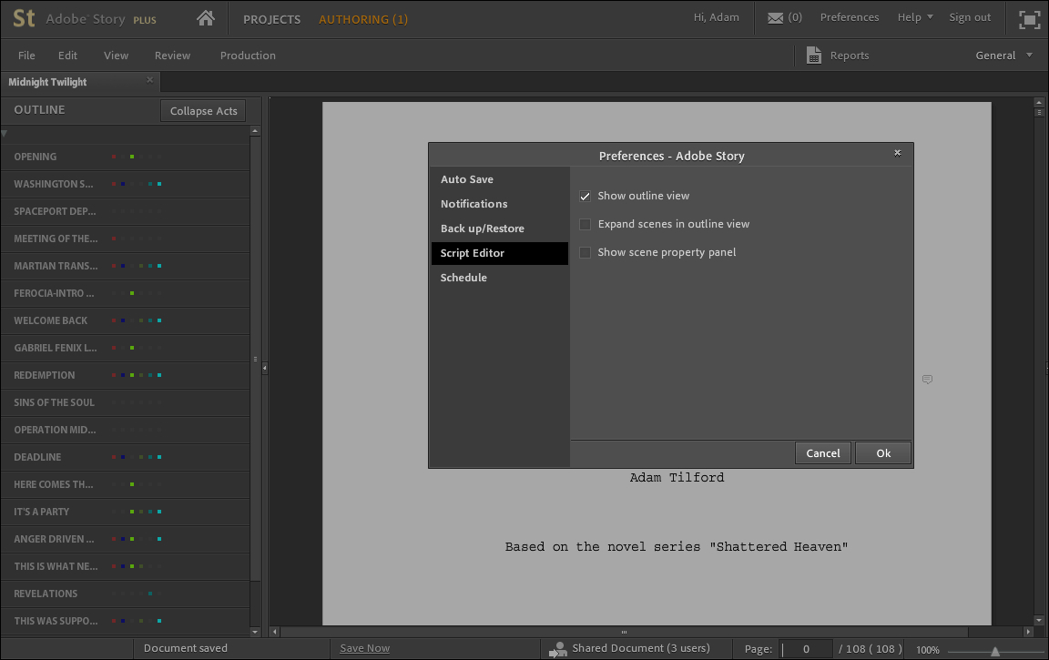
Task: Click the page number input field
Action: click(x=806, y=649)
